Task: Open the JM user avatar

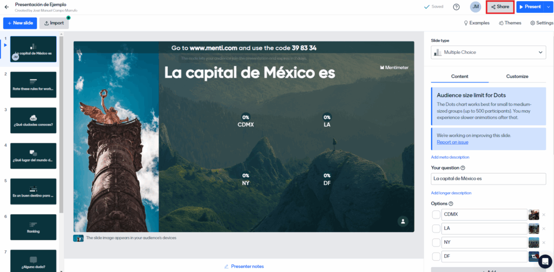Action: (476, 7)
